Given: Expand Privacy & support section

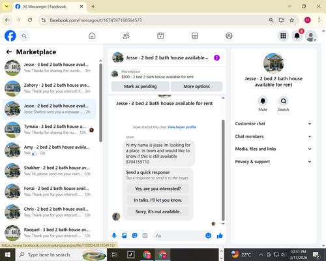Looking at the screenshot, I should click(273, 162).
